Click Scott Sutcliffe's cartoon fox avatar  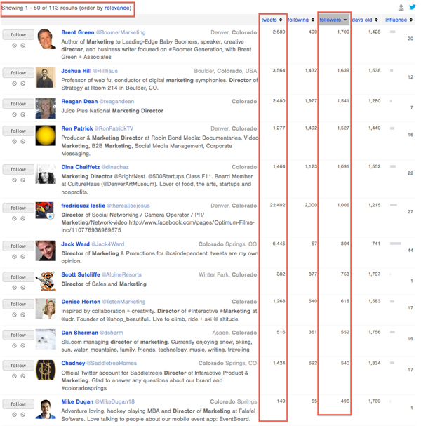(46, 281)
